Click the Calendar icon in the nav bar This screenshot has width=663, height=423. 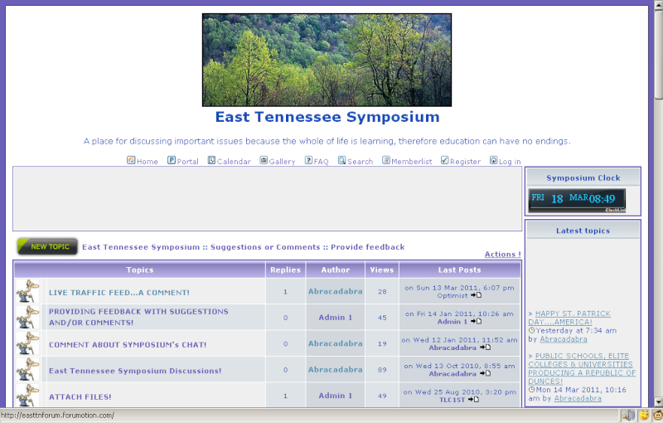[211, 160]
